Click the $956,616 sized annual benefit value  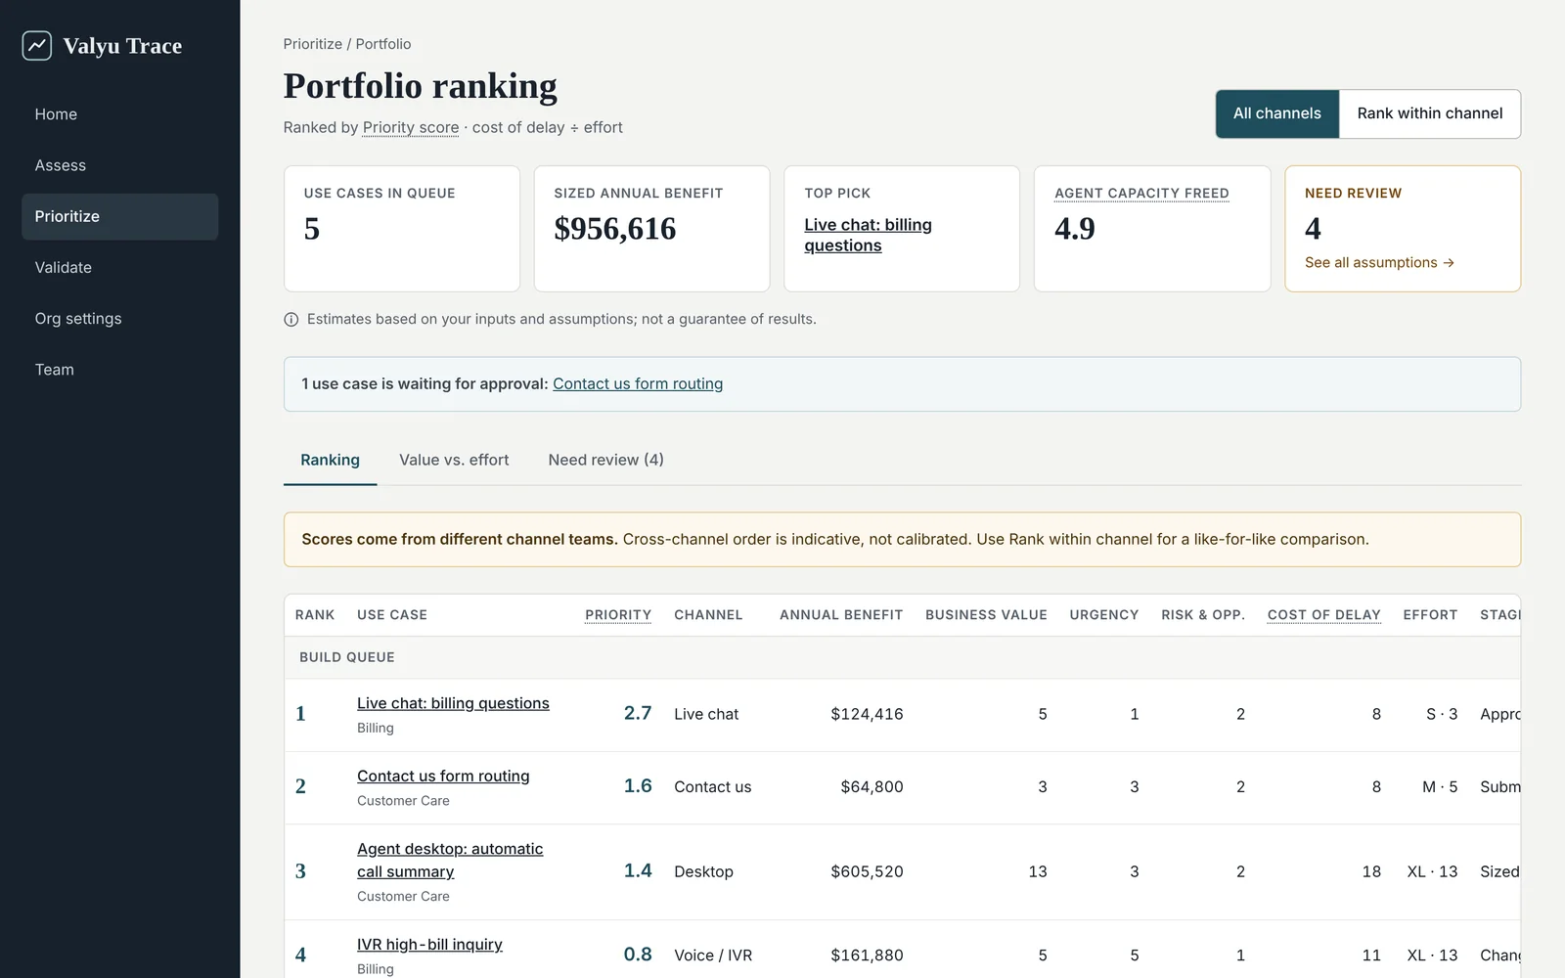(x=615, y=229)
